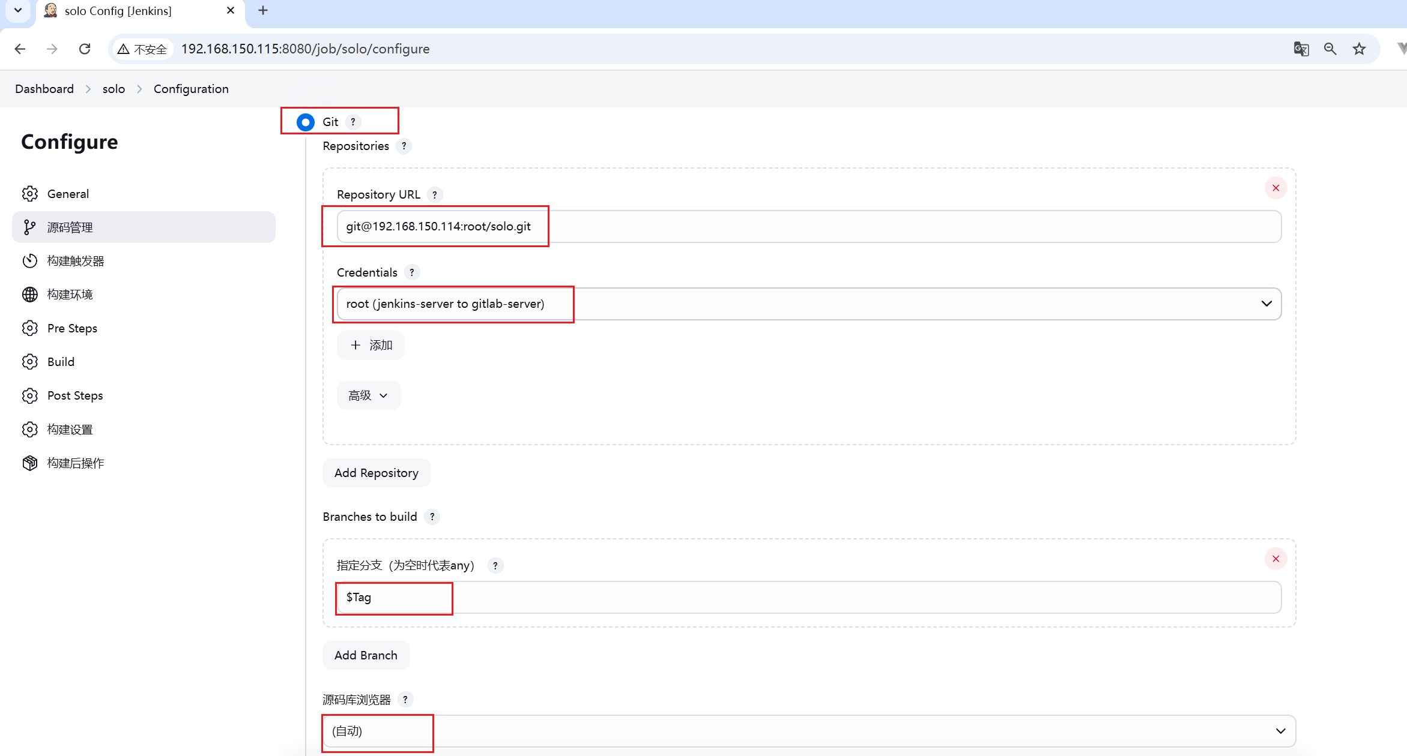Open help for Branches to build

pyautogui.click(x=432, y=517)
